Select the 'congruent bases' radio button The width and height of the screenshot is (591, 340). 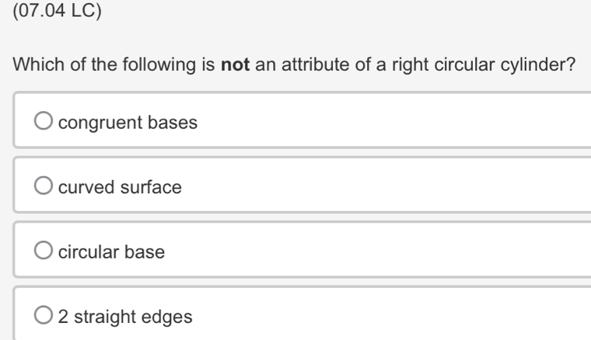click(44, 122)
